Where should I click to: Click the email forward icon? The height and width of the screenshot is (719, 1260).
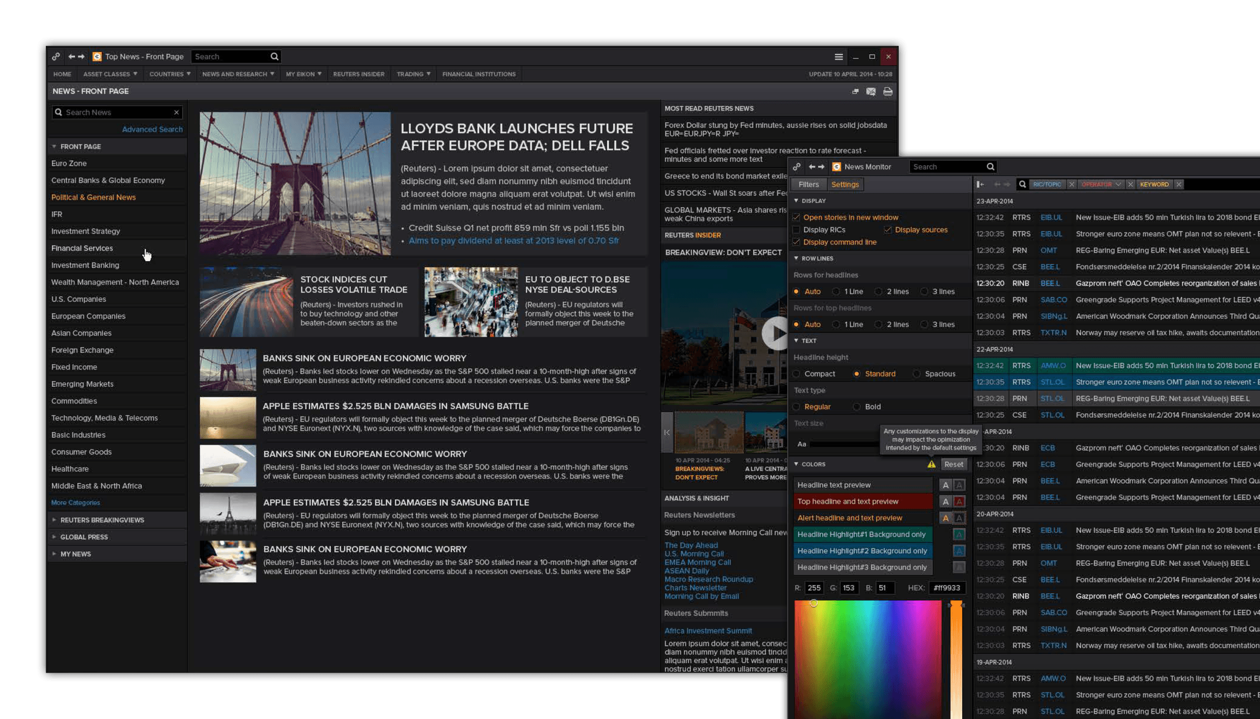click(871, 91)
